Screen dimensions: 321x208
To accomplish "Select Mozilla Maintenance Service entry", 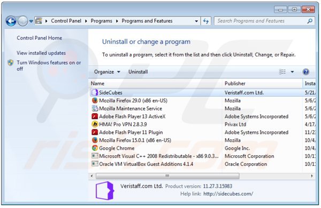I will coord(131,109).
